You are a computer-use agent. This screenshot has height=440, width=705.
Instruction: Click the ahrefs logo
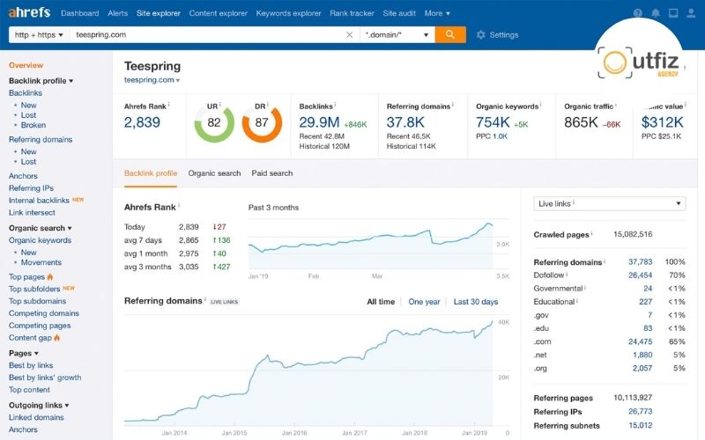(29, 12)
